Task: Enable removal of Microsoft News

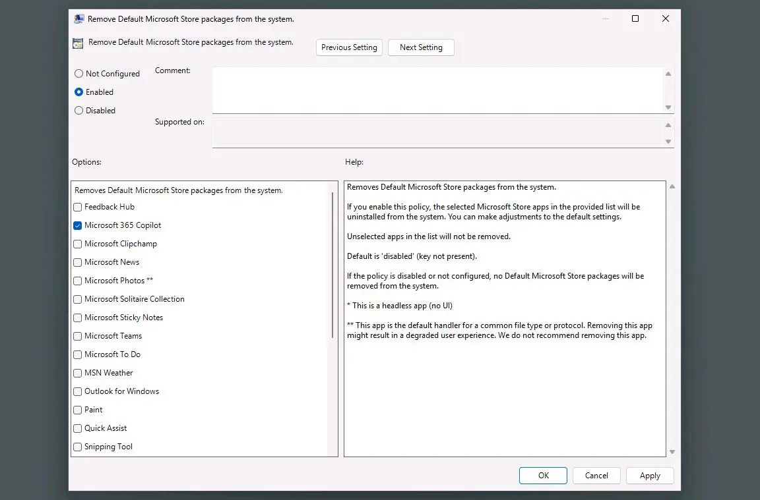Action: 78,262
